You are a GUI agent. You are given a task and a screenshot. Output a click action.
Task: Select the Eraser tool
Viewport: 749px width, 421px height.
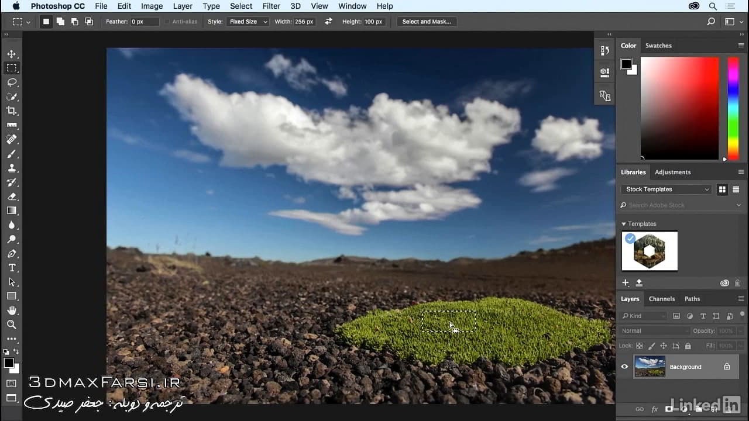(12, 196)
